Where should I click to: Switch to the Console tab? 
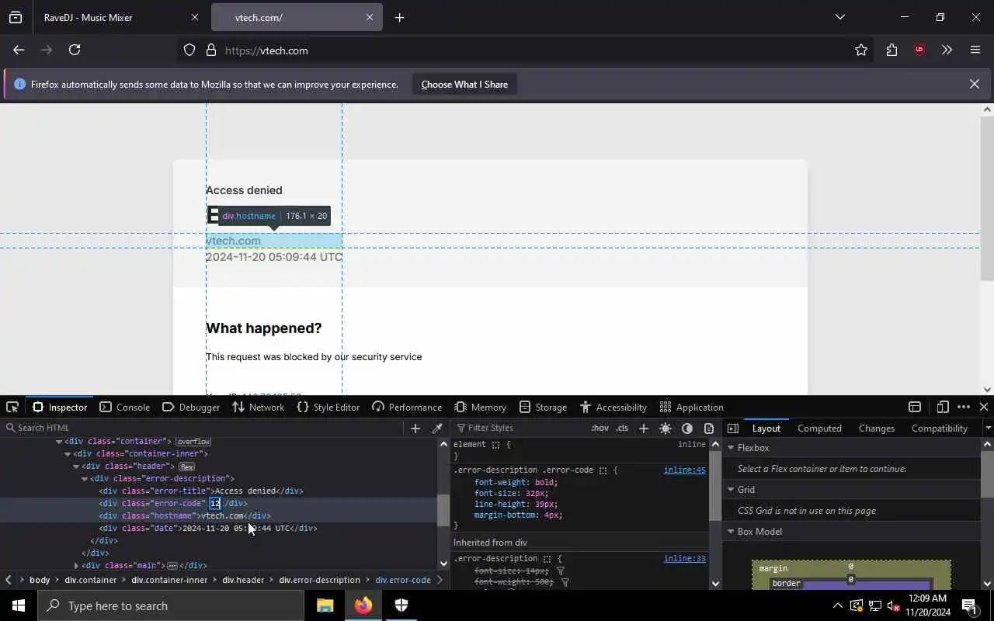click(x=125, y=407)
